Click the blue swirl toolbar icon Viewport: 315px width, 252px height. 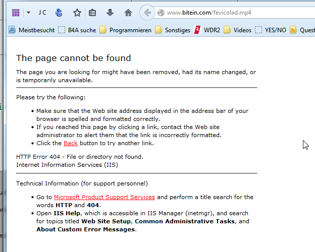pyautogui.click(x=59, y=13)
